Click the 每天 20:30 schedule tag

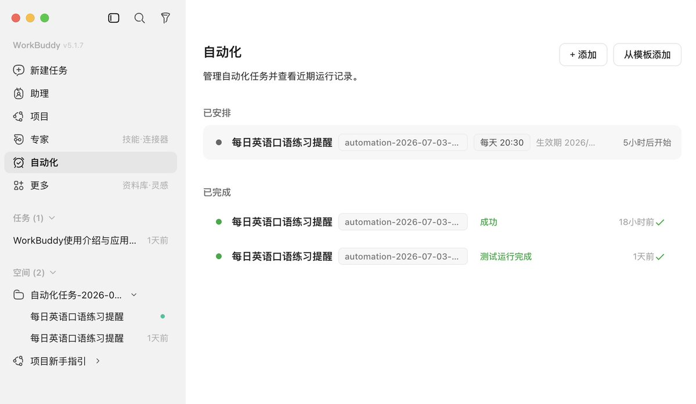pos(502,143)
